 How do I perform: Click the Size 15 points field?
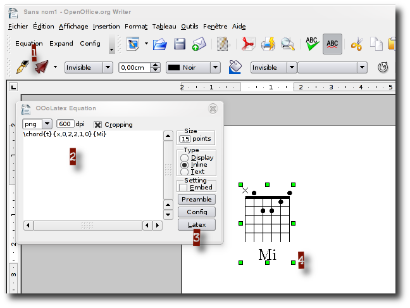pyautogui.click(x=185, y=139)
